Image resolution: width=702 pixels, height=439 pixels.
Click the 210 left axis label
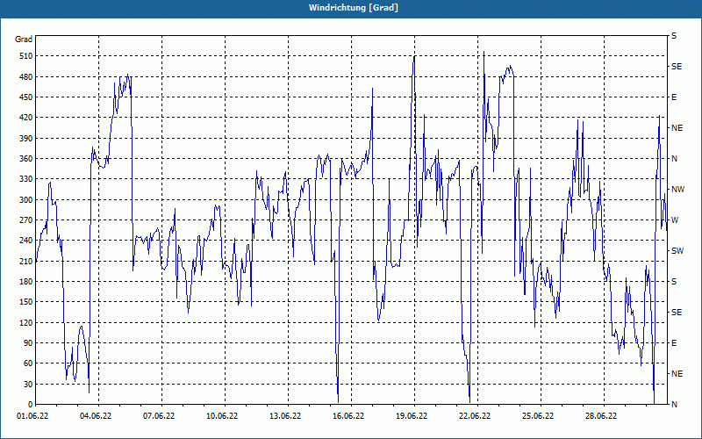point(26,261)
